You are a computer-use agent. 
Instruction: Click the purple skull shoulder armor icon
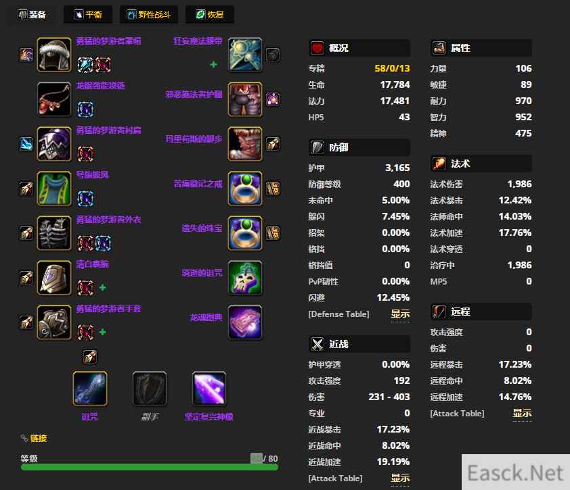click(54, 144)
